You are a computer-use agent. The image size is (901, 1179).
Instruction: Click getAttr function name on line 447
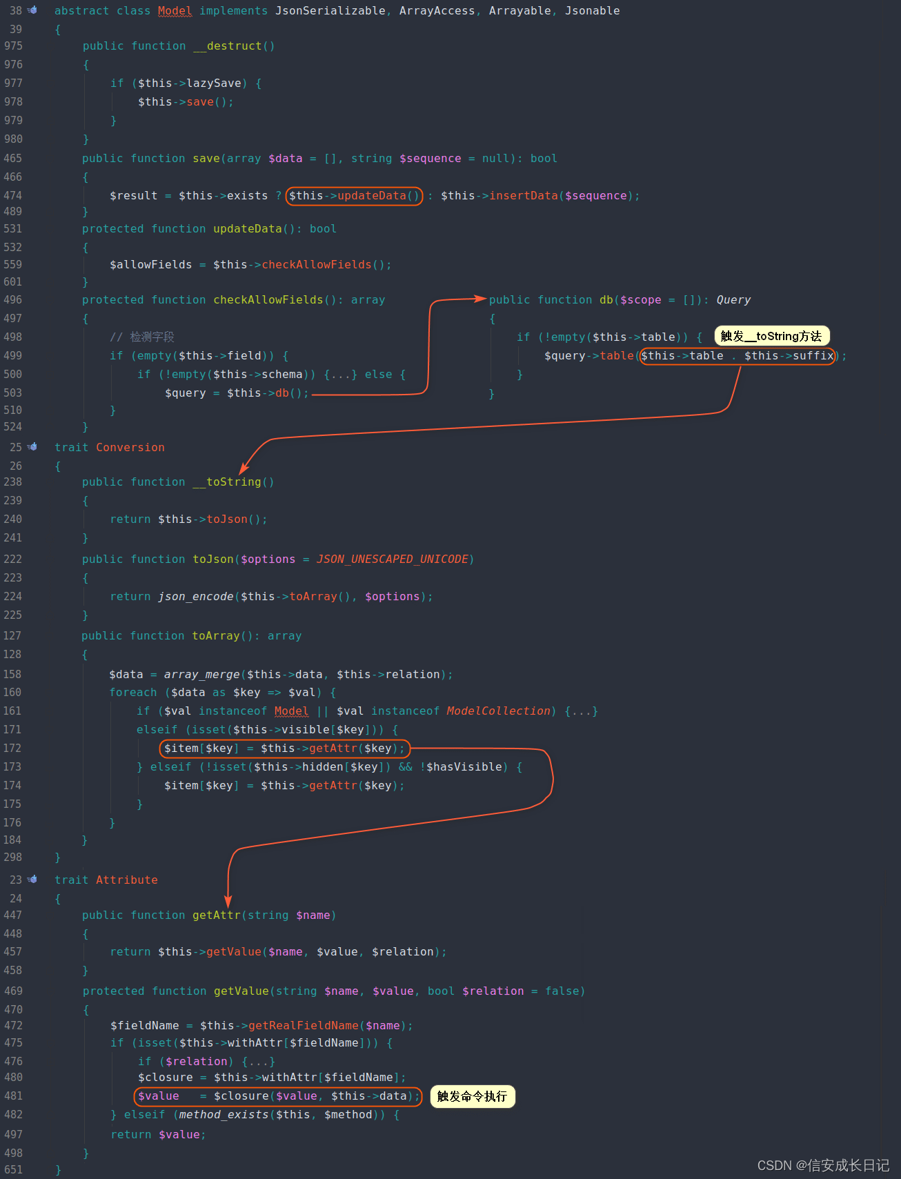pos(217,915)
